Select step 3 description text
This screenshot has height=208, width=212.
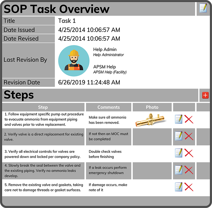42,154
